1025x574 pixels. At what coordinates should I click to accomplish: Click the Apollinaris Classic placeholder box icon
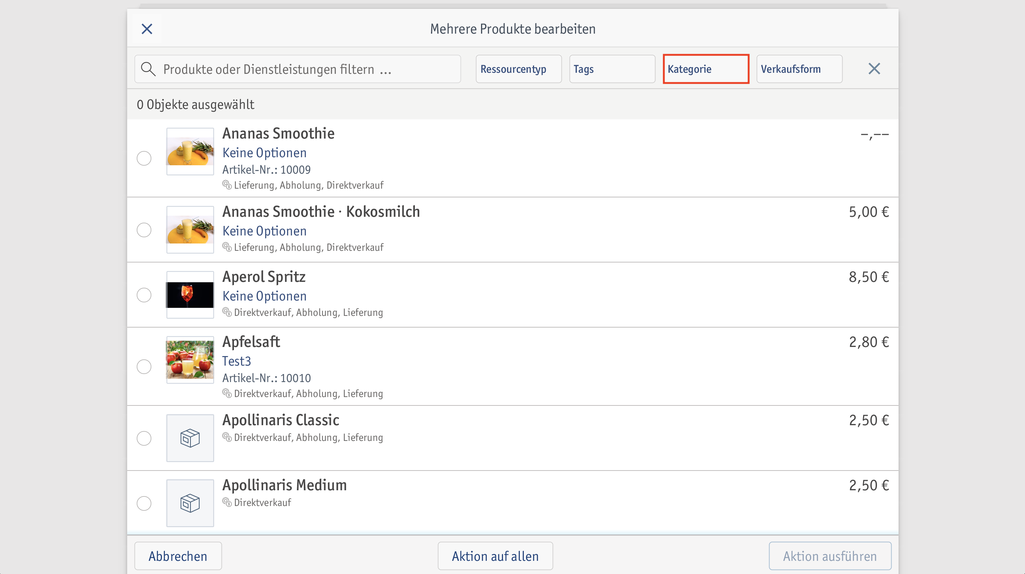(x=190, y=438)
